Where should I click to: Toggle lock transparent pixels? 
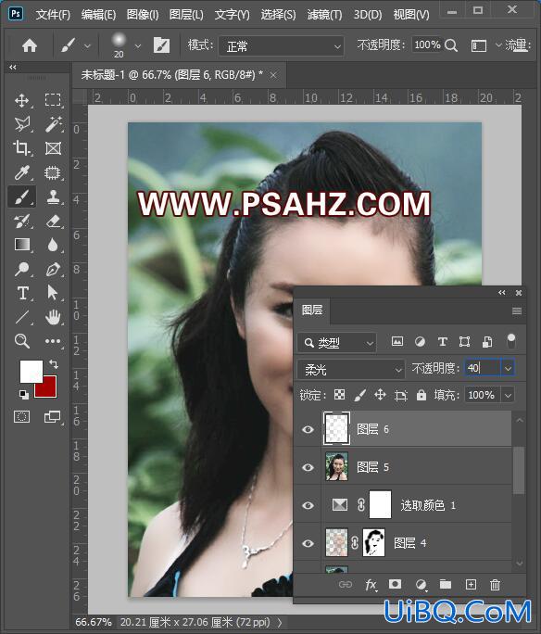[339, 395]
